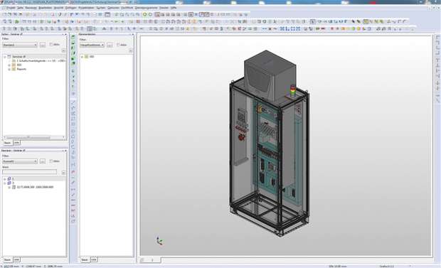Click the browse button next to Standard filter
Viewport: 441px width, 268px height.
[43, 45]
